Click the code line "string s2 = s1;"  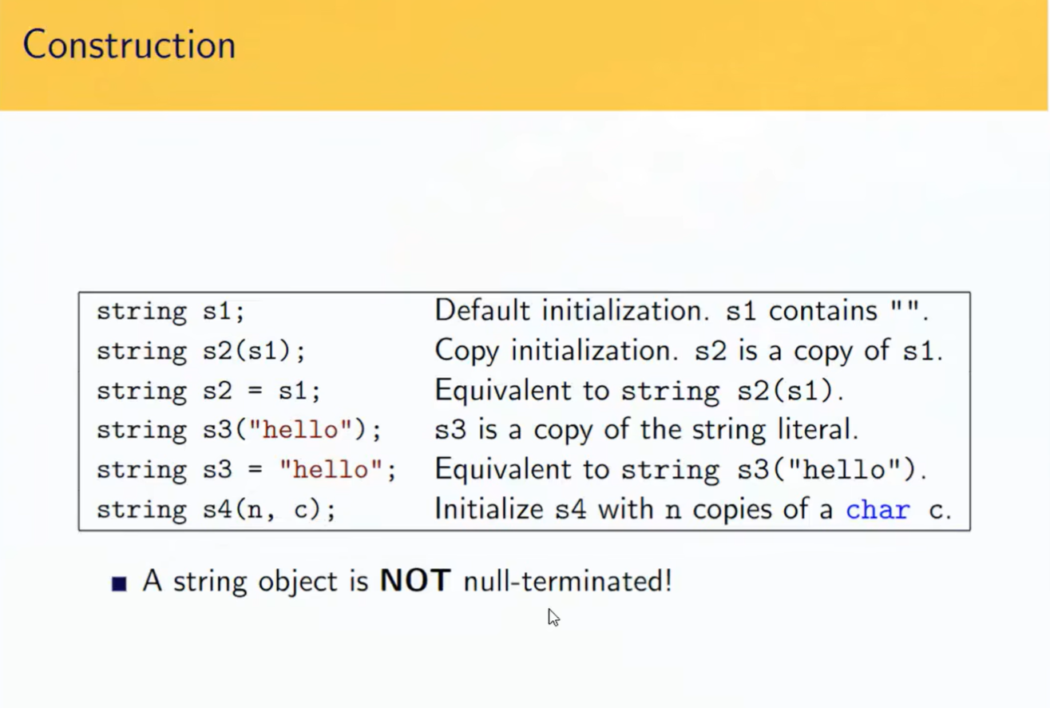pyautogui.click(x=208, y=391)
